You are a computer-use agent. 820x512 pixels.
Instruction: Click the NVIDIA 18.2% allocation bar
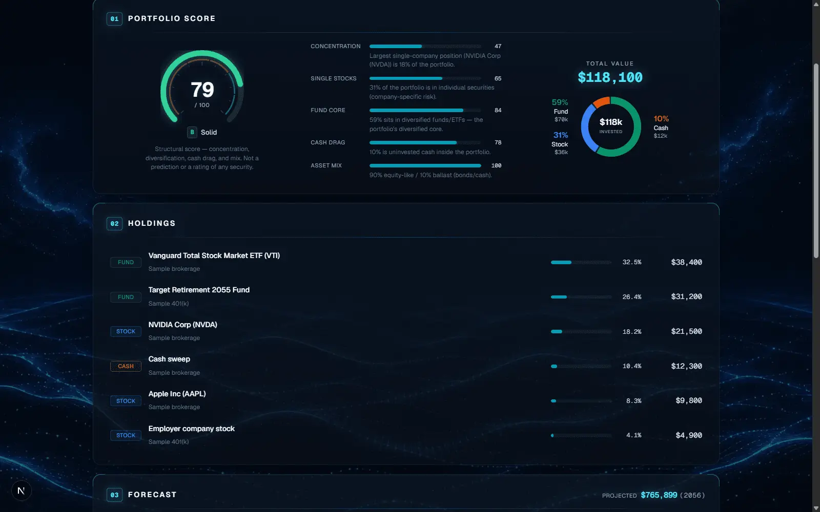click(581, 331)
